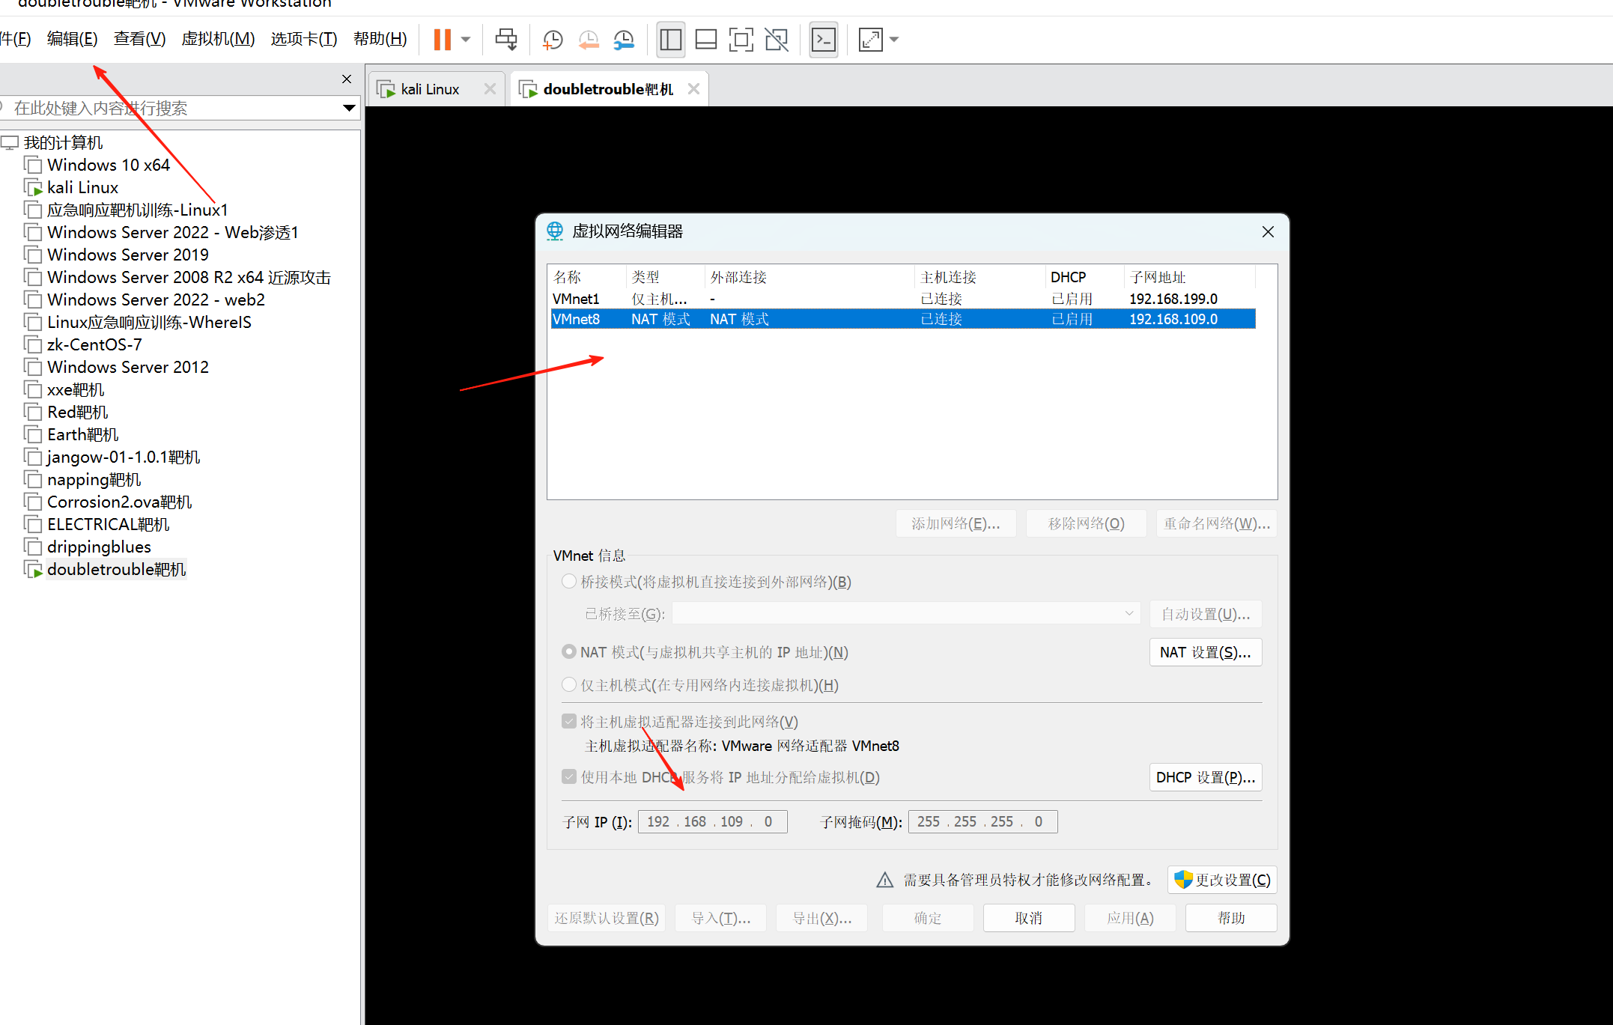Open the stretch display dropdown arrow
Viewport: 1613px width, 1025px height.
tap(894, 40)
